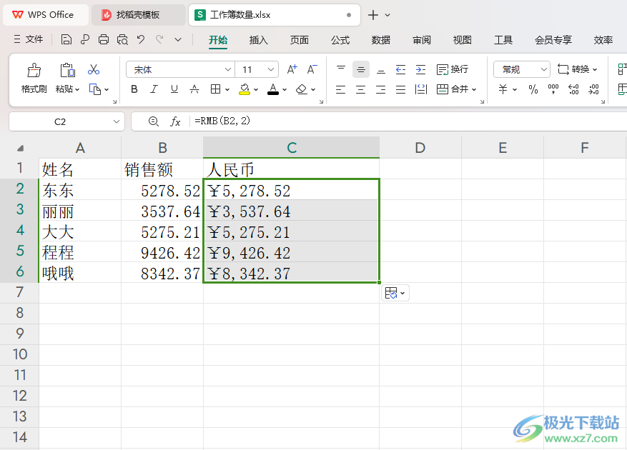This screenshot has height=450, width=627.
Task: Click the Clear eraser icon
Action: (302, 89)
